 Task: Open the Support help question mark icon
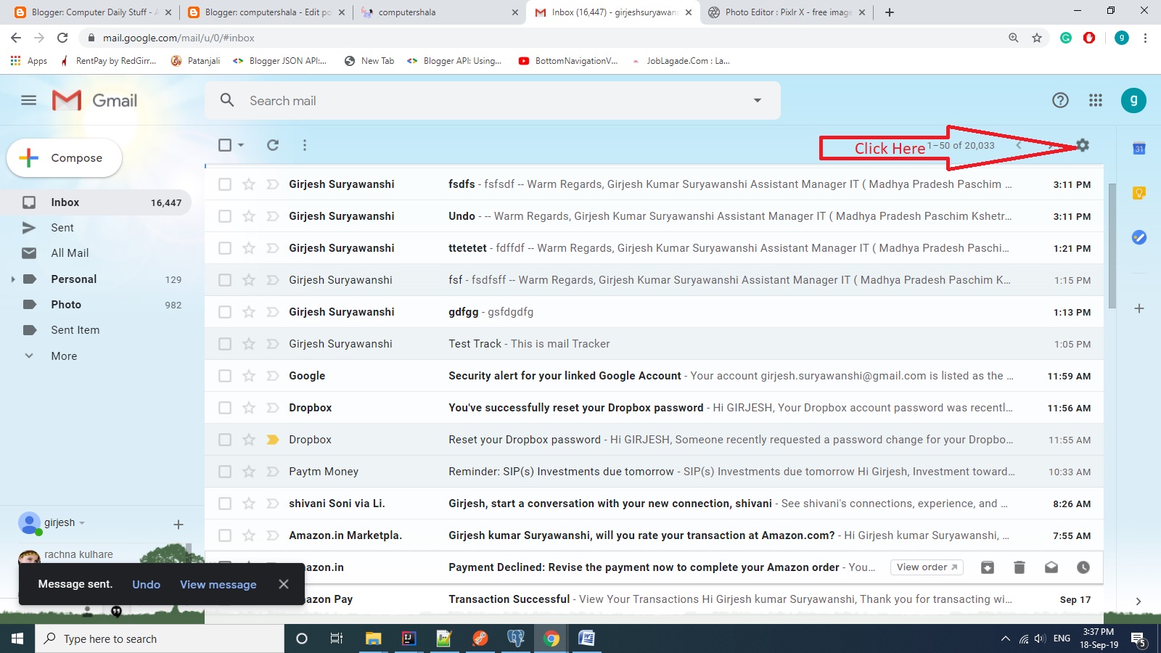pos(1060,100)
